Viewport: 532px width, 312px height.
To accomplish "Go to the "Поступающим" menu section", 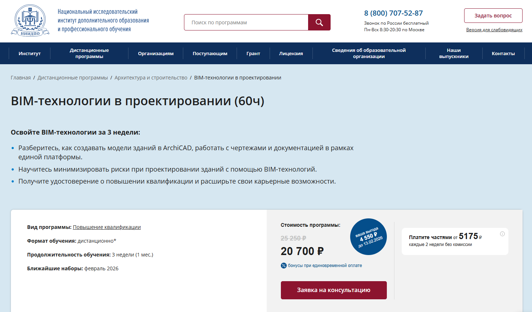I will (210, 53).
